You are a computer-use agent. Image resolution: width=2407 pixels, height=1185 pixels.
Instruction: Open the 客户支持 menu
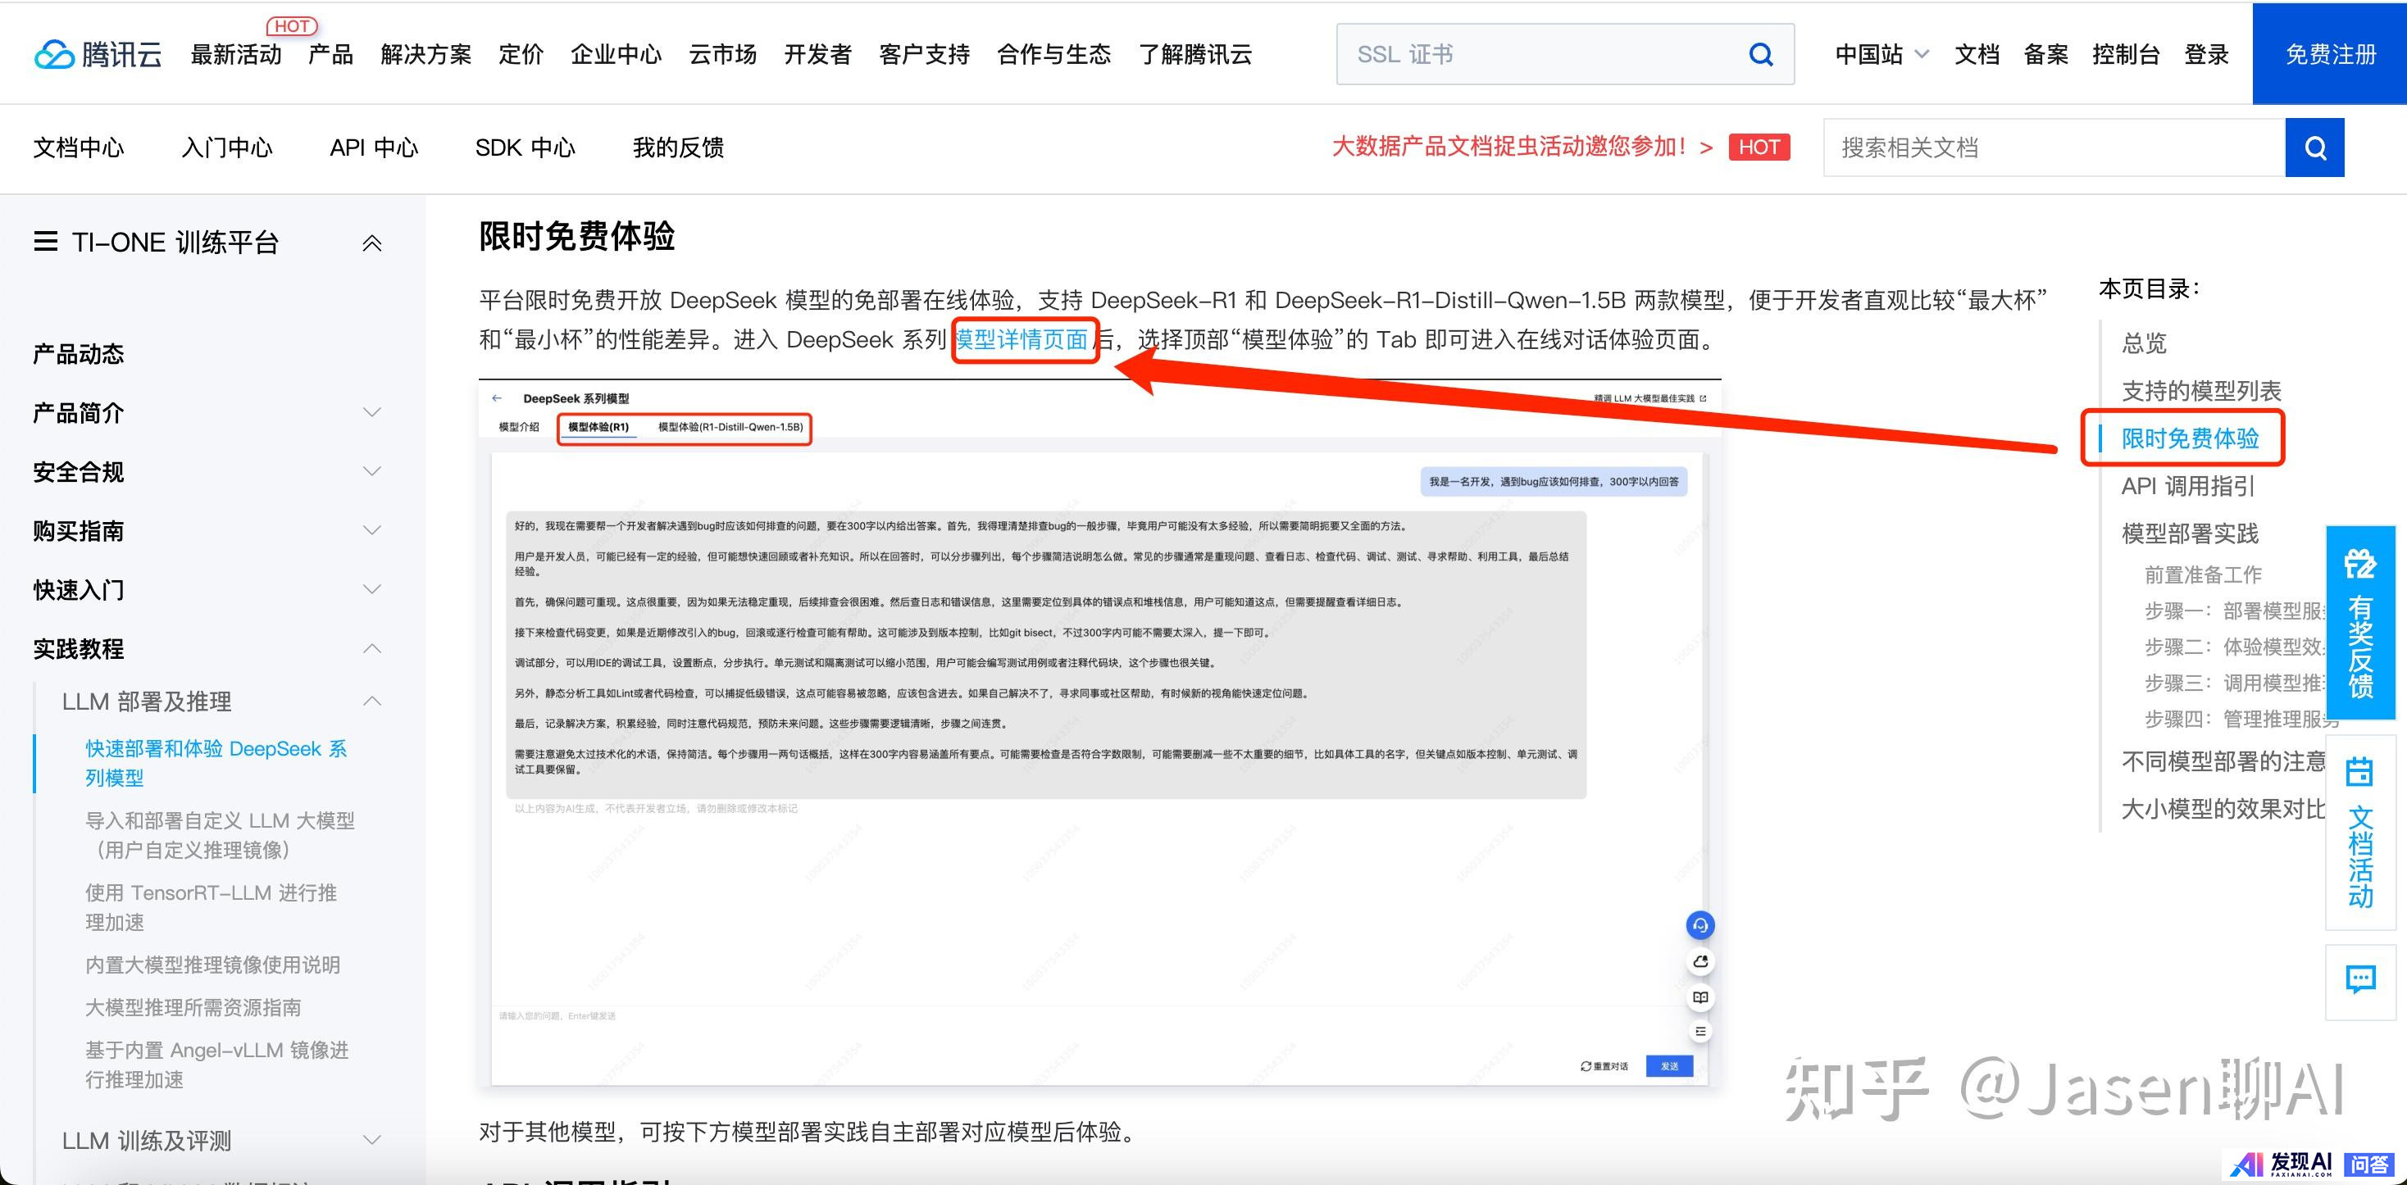point(924,54)
